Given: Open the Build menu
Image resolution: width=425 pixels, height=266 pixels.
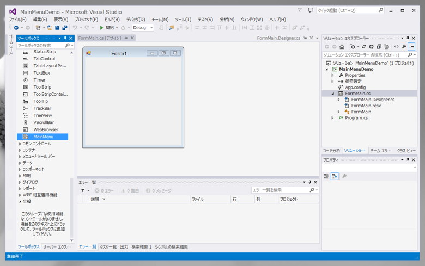Looking at the screenshot, I should [x=112, y=20].
